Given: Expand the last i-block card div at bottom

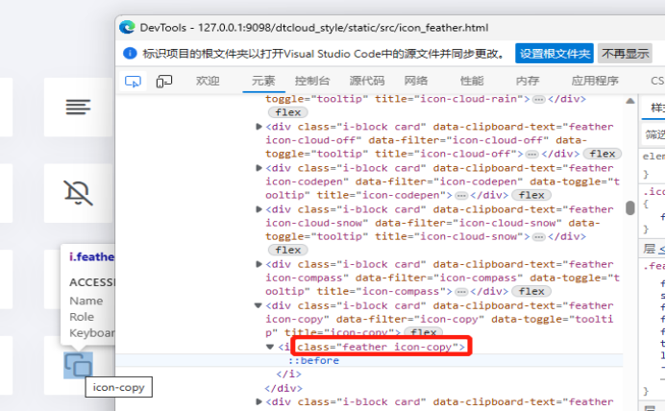Looking at the screenshot, I should 259,401.
